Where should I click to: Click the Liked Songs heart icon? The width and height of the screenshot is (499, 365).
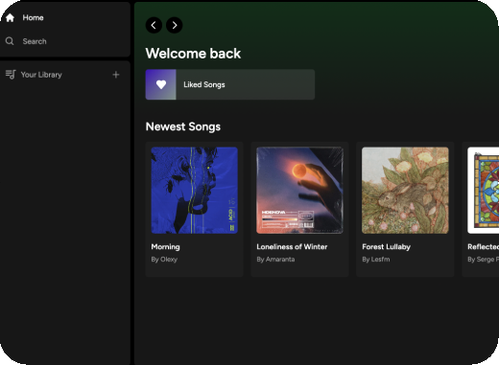161,84
